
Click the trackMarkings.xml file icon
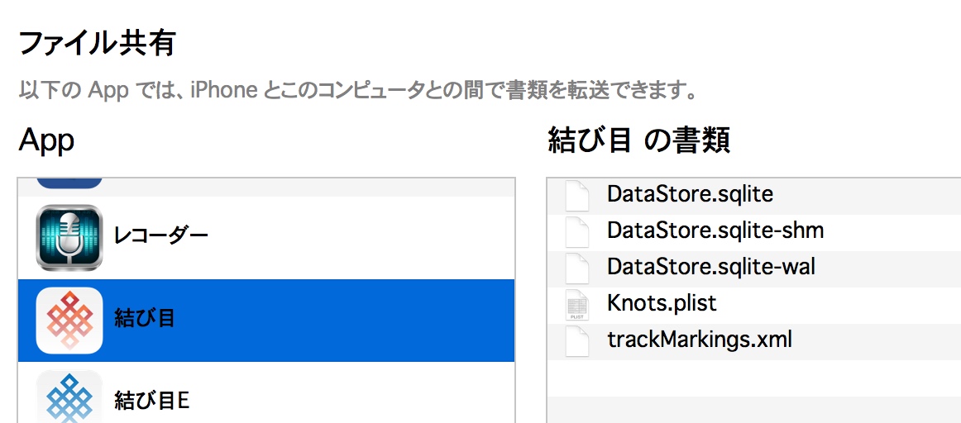[x=576, y=340]
